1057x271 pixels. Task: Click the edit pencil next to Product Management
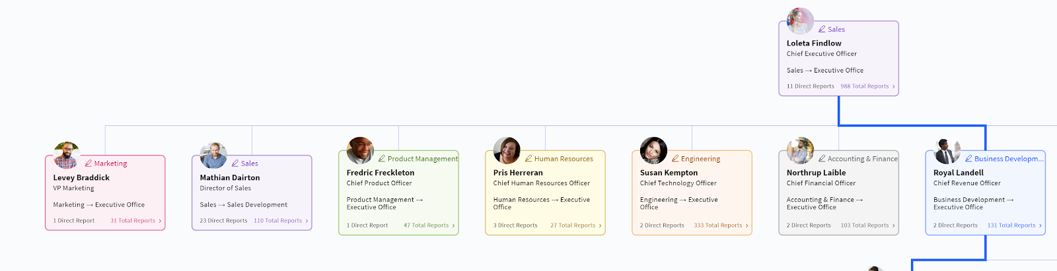382,159
